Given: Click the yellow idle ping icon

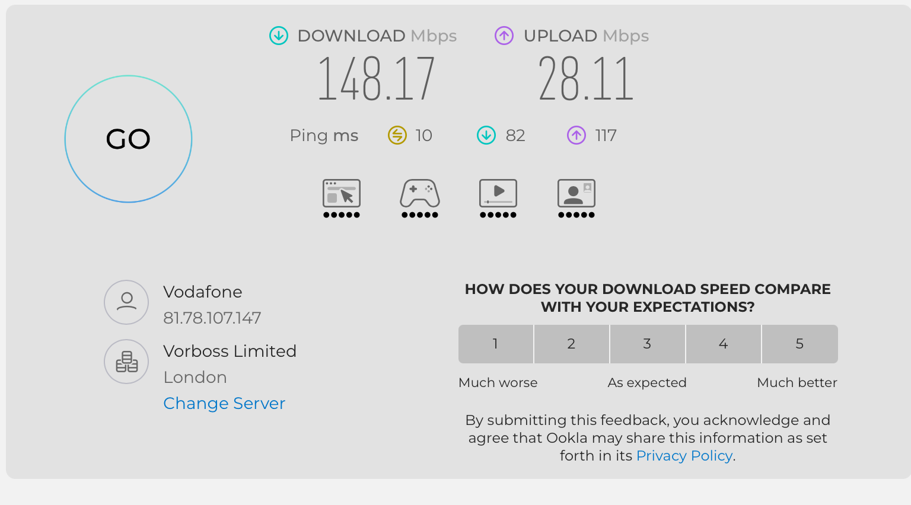Looking at the screenshot, I should coord(397,135).
